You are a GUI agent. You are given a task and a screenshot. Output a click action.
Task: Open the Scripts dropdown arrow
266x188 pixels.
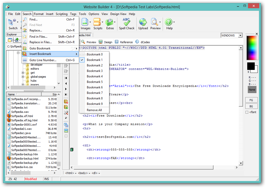pos(102,22)
